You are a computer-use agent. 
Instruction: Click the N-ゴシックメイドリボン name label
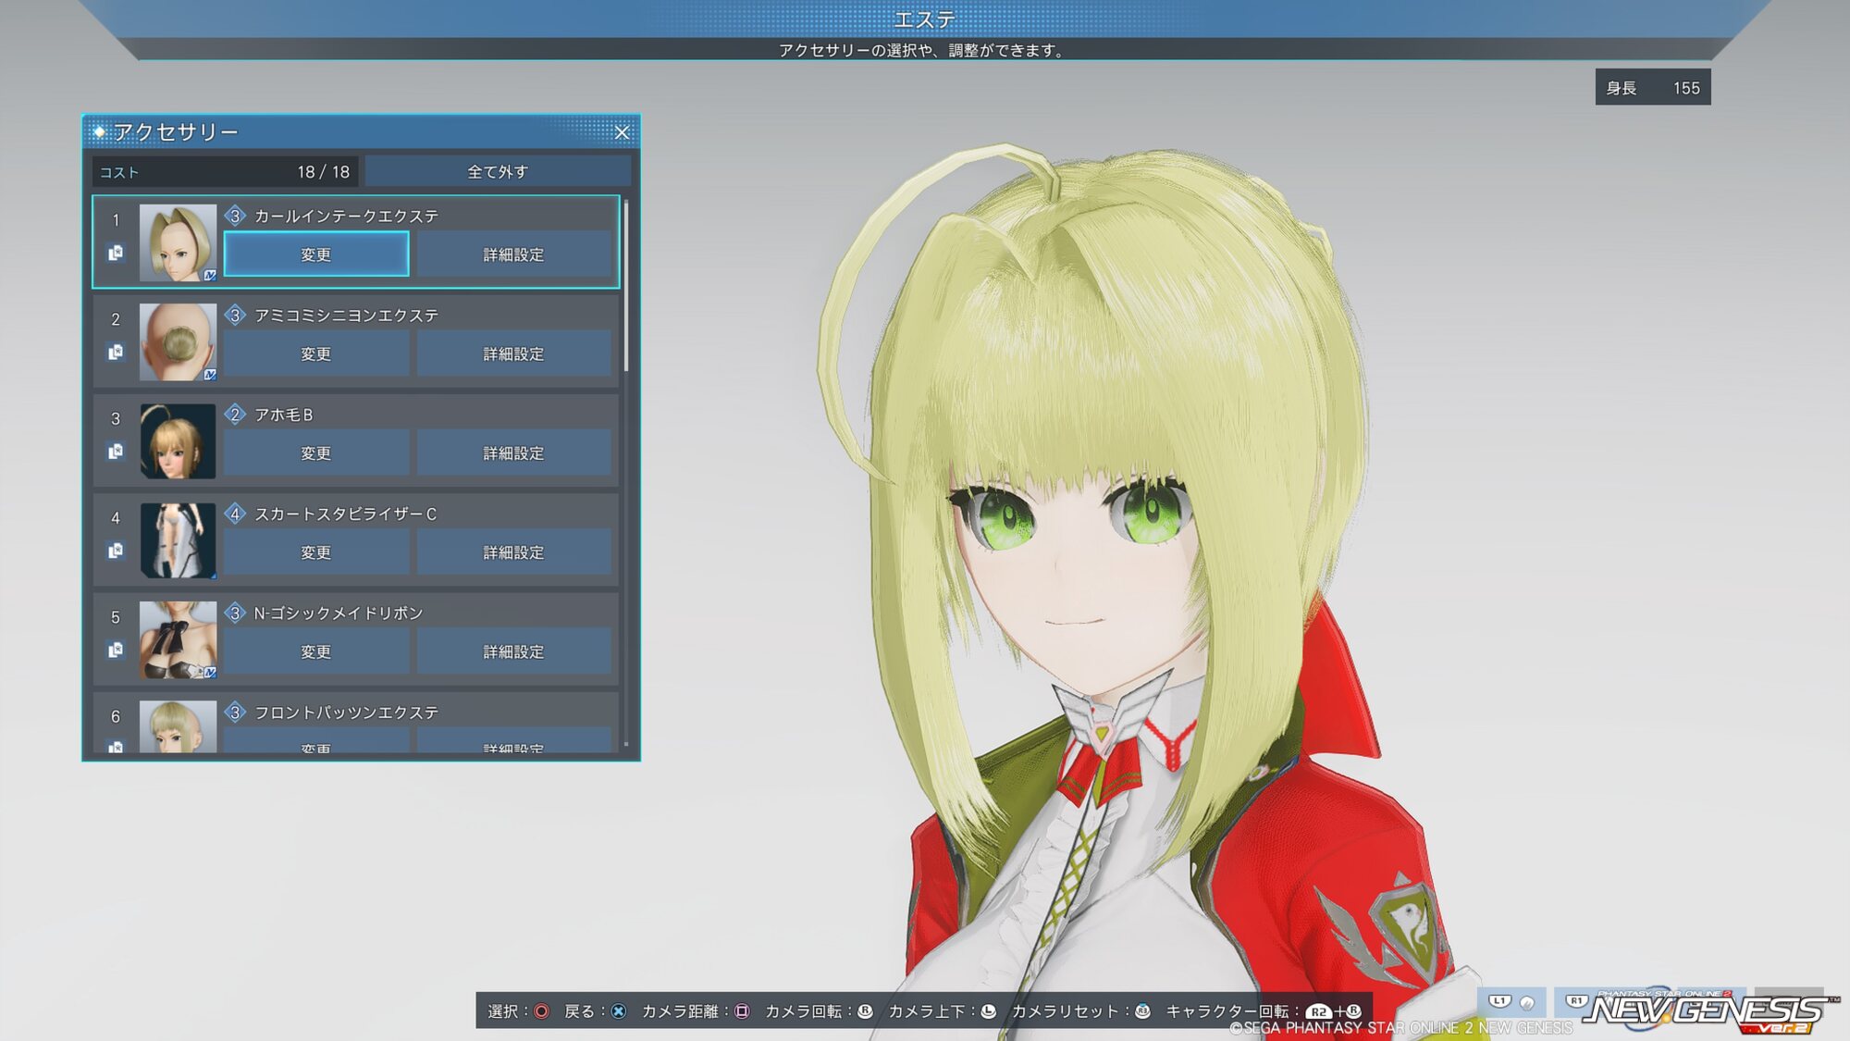click(339, 613)
